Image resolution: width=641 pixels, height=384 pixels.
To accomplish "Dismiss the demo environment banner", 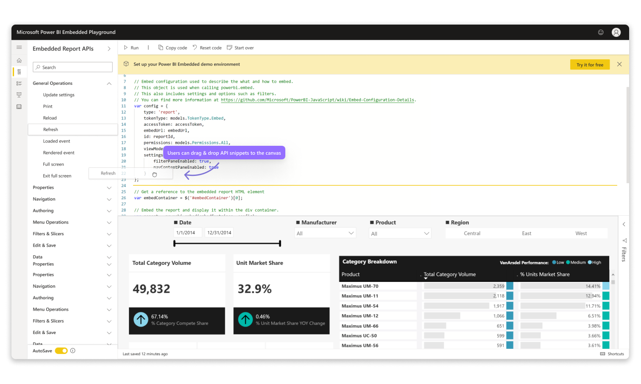I will click(x=619, y=64).
